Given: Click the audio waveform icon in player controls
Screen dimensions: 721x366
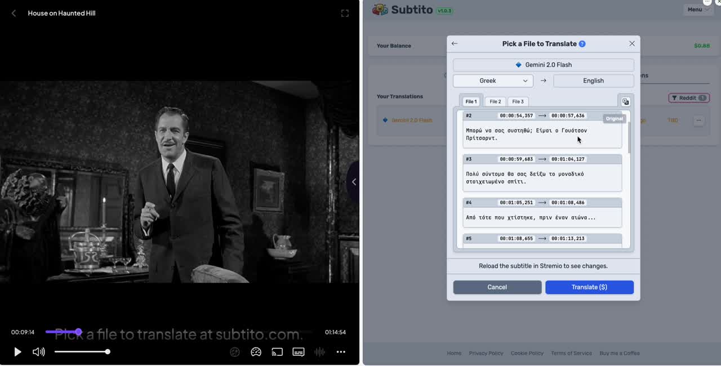Looking at the screenshot, I should (319, 351).
